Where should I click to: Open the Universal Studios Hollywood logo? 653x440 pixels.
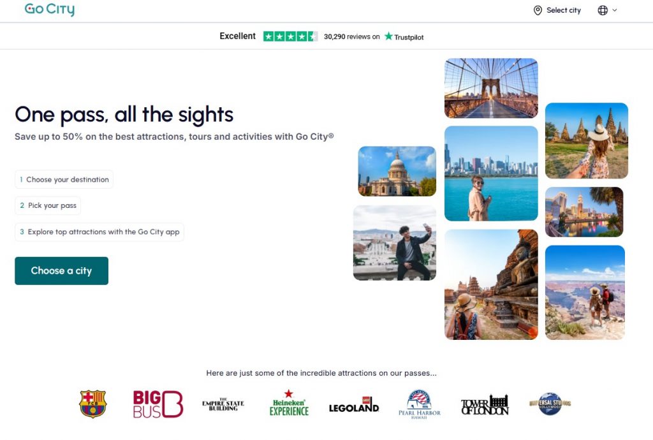[x=550, y=403]
